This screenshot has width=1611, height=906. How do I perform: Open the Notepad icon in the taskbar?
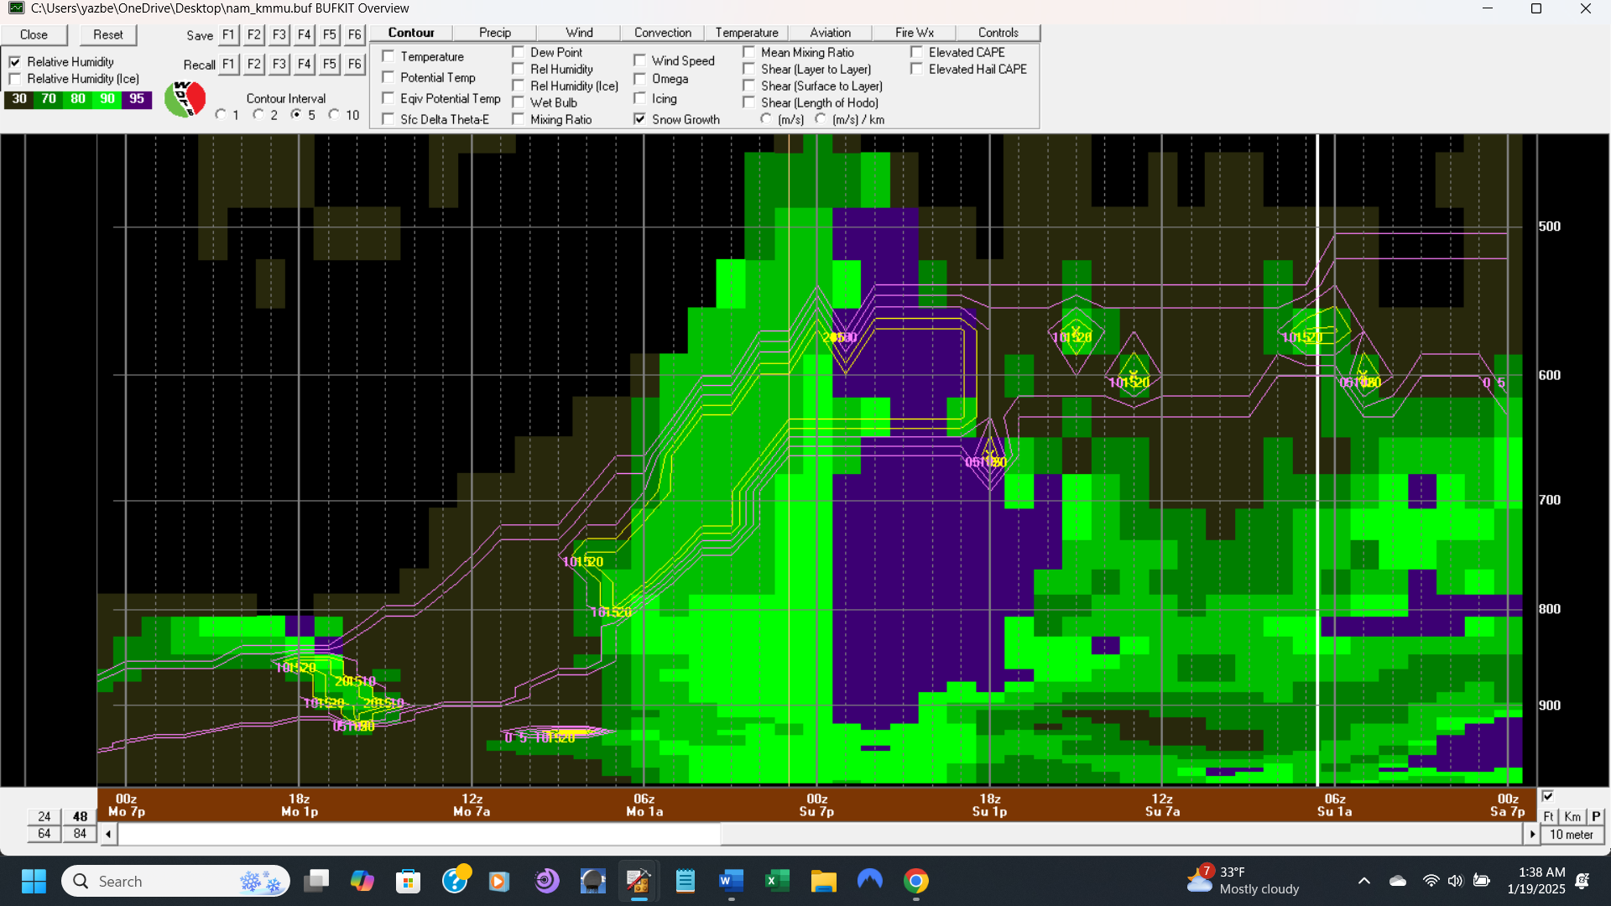point(685,881)
